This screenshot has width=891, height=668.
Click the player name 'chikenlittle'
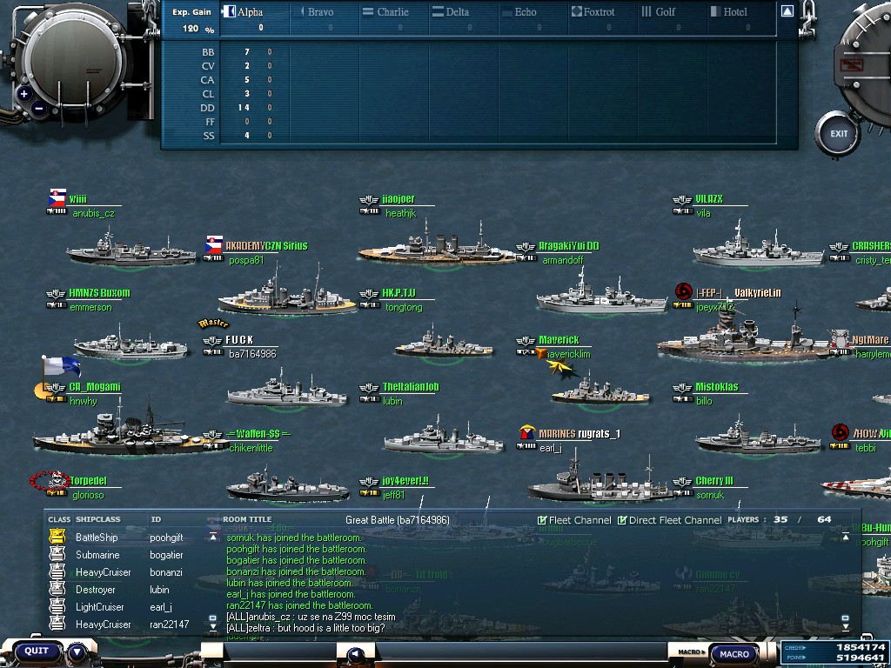(x=251, y=448)
